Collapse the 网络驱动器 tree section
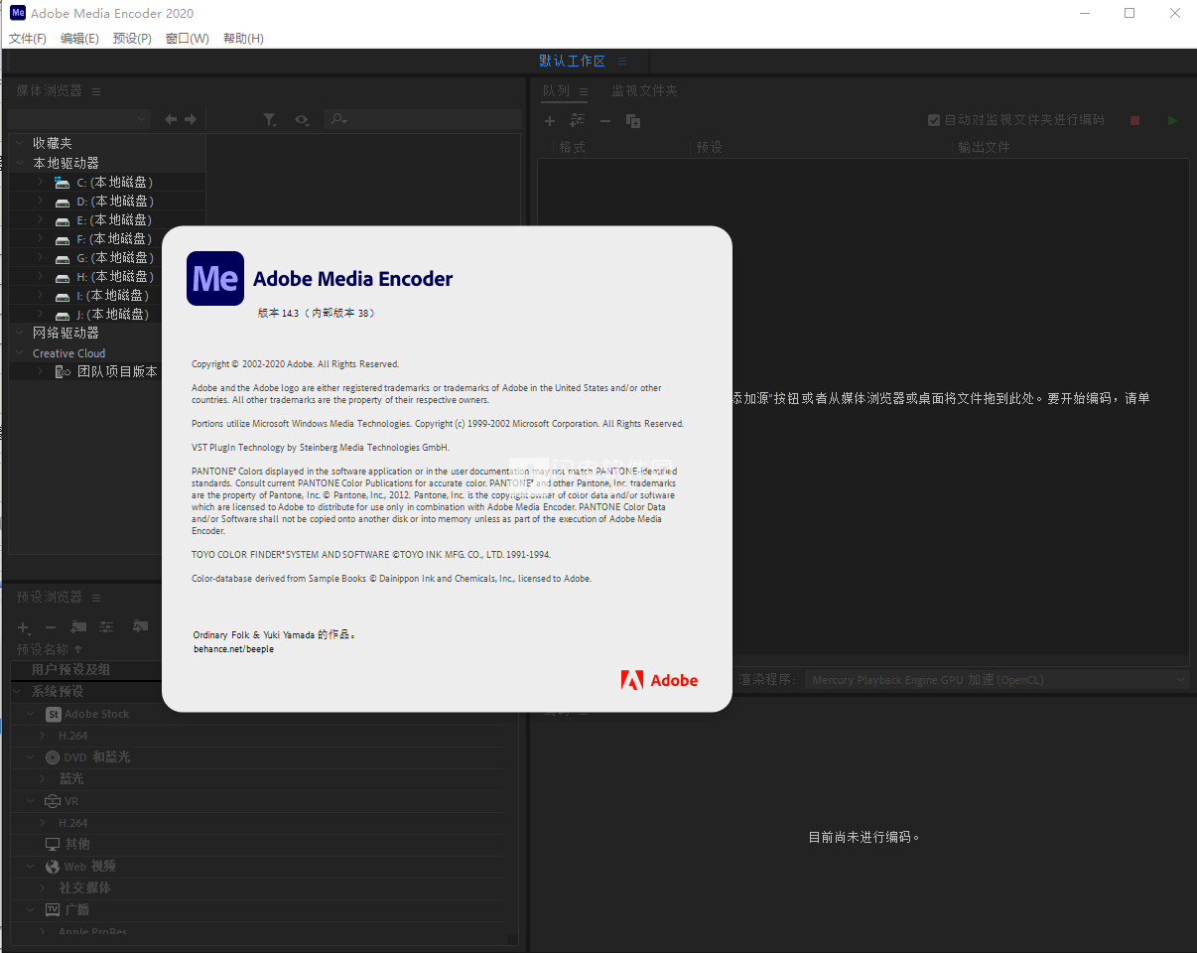Image resolution: width=1197 pixels, height=953 pixels. [x=19, y=333]
